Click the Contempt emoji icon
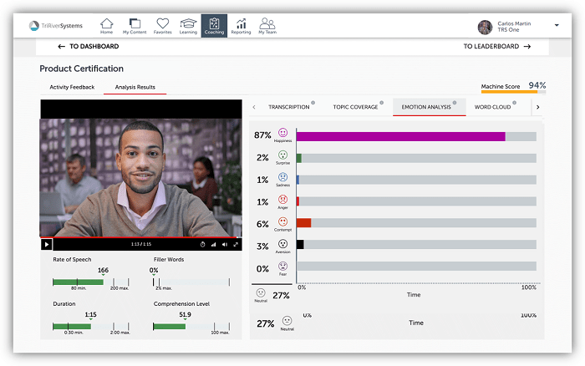Viewport: 585px width, 366px height. coord(282,221)
